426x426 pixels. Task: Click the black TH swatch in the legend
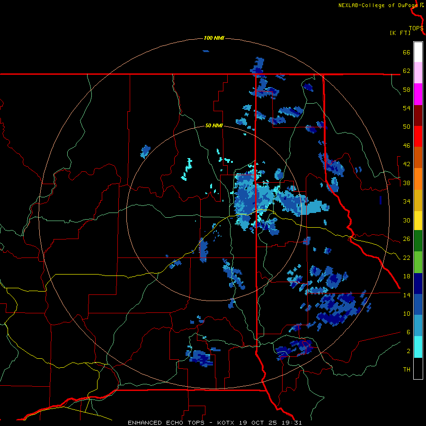418,368
